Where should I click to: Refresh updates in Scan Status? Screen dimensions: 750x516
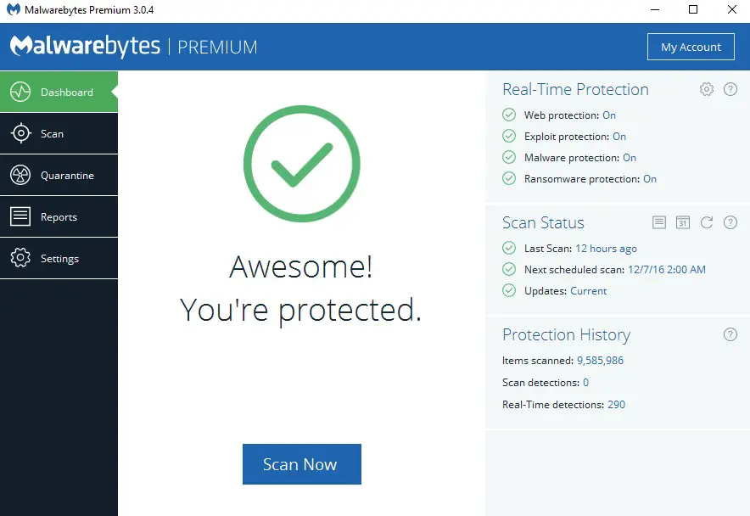707,222
